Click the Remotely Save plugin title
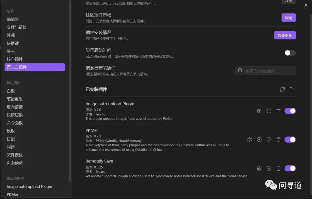Viewport: 312px width, 199px height. pos(99,161)
